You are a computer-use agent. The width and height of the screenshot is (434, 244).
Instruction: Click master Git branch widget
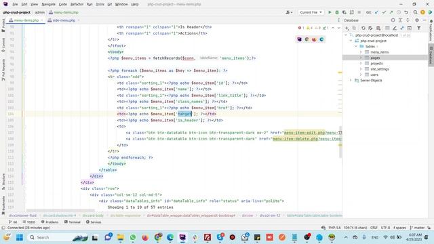(417, 228)
